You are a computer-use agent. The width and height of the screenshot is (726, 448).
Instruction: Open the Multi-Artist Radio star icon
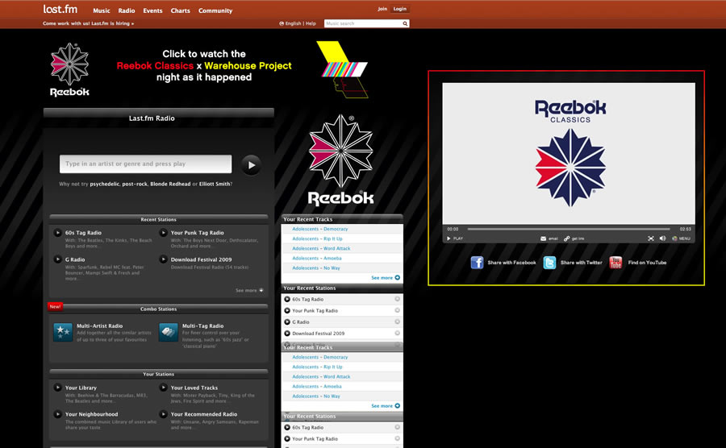63,331
